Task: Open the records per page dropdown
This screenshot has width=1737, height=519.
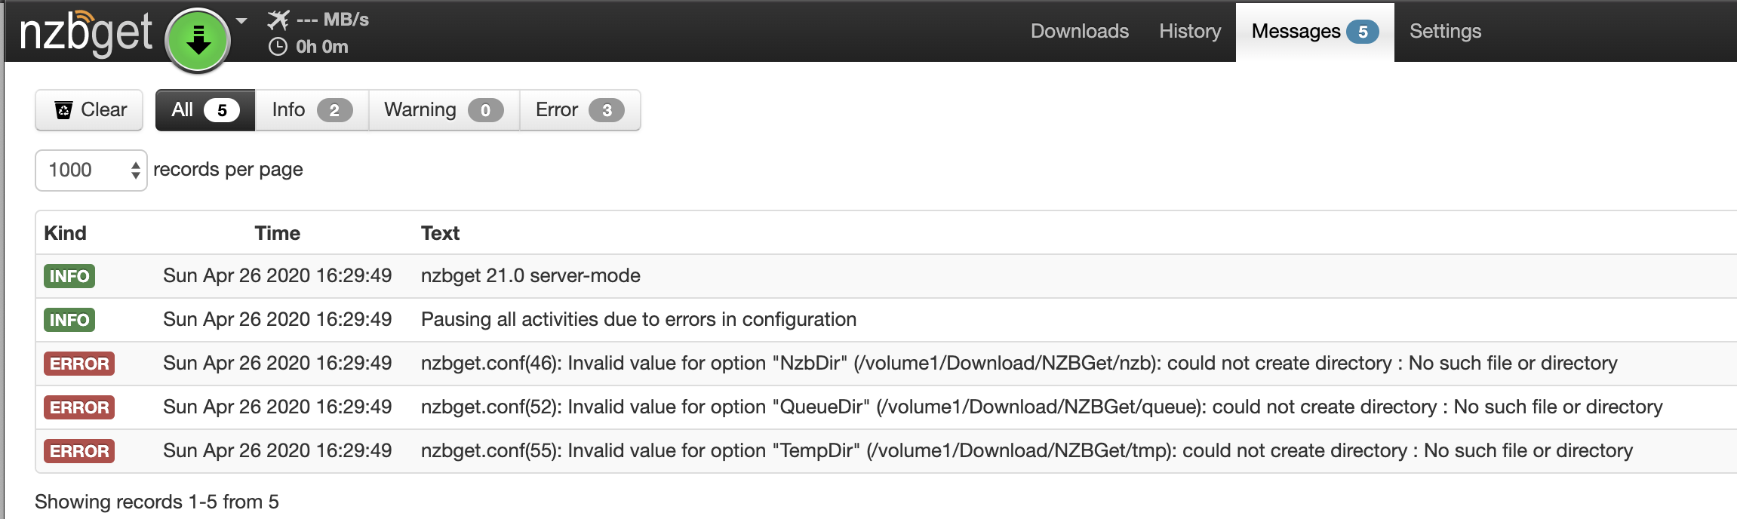Action: click(91, 170)
